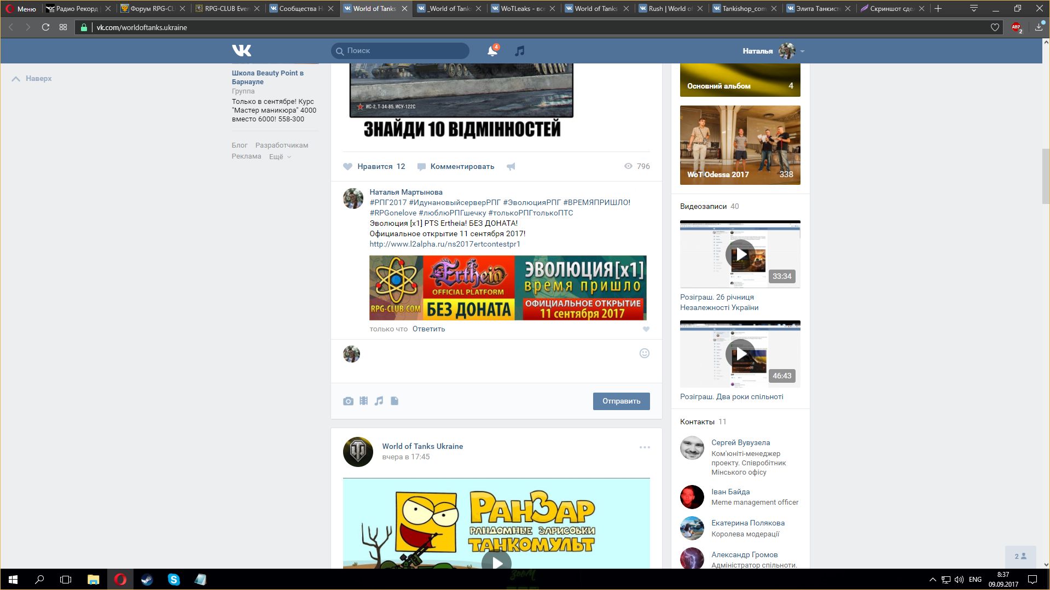Switch to the WoTLeaks tab

tap(523, 9)
